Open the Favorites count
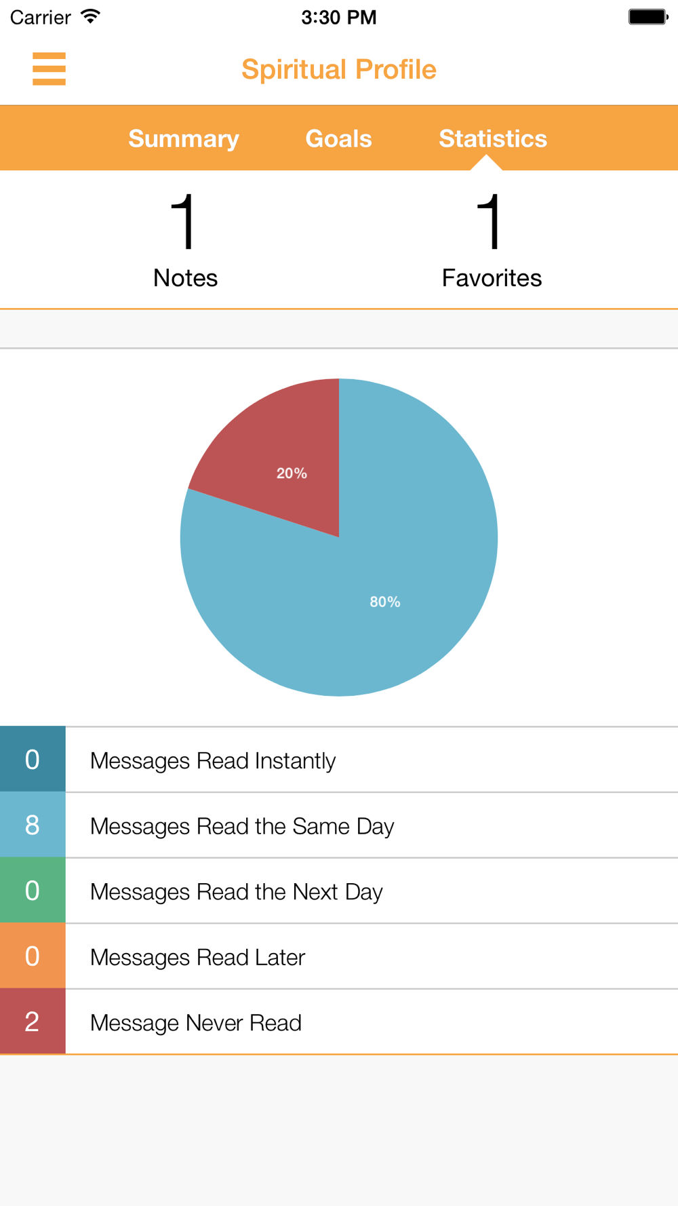678x1206 pixels. [x=492, y=240]
